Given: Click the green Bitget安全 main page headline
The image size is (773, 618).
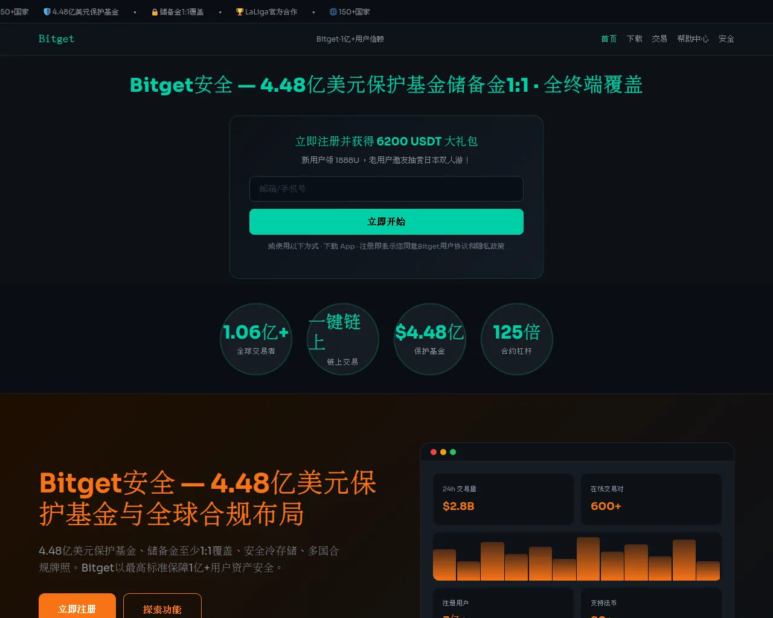Looking at the screenshot, I should coord(386,84).
